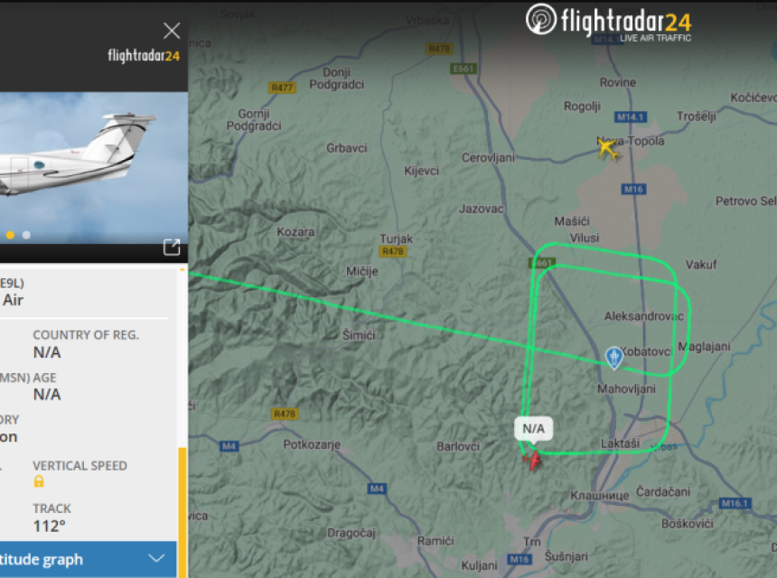Close the aircraft details panel

click(x=172, y=31)
